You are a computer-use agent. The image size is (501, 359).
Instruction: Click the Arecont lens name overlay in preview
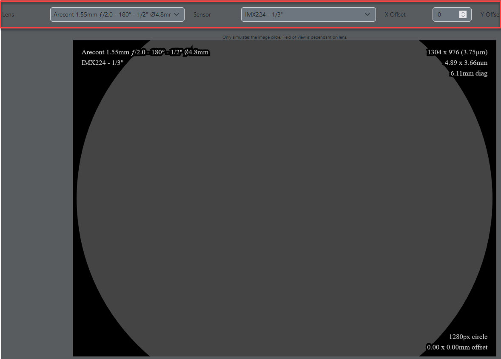point(145,52)
